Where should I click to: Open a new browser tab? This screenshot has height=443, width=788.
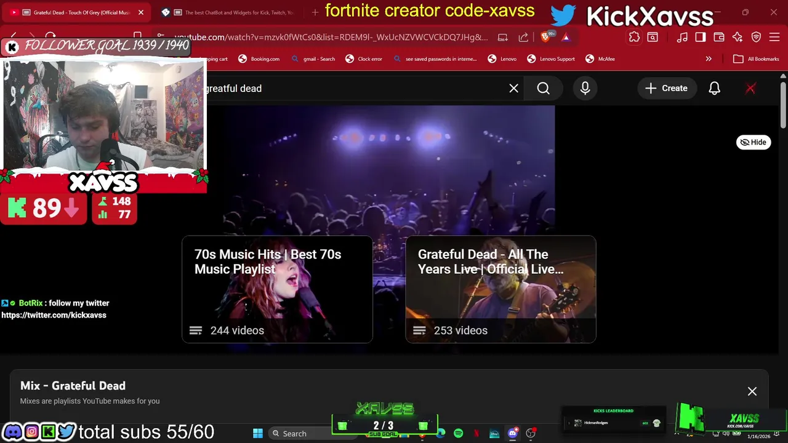click(x=315, y=12)
